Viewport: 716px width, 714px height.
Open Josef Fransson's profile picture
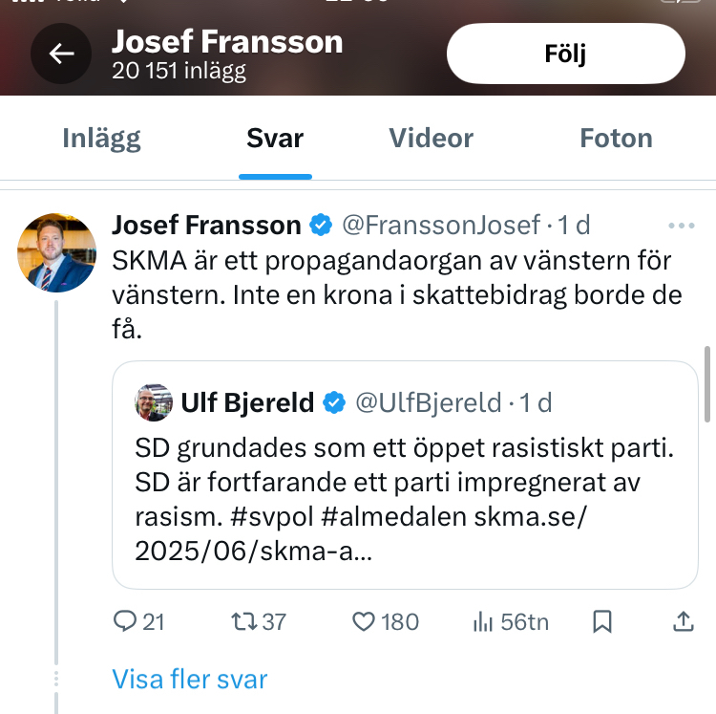pyautogui.click(x=57, y=252)
